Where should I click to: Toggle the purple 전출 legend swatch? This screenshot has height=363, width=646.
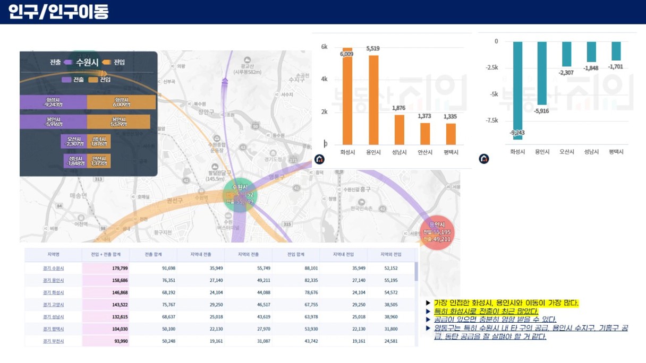pyautogui.click(x=66, y=80)
